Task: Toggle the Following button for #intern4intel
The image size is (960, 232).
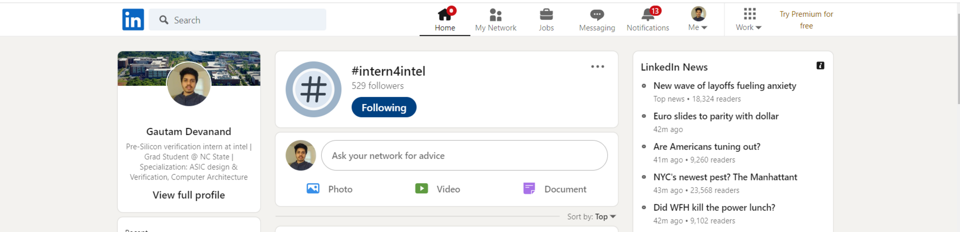Action: click(x=383, y=107)
